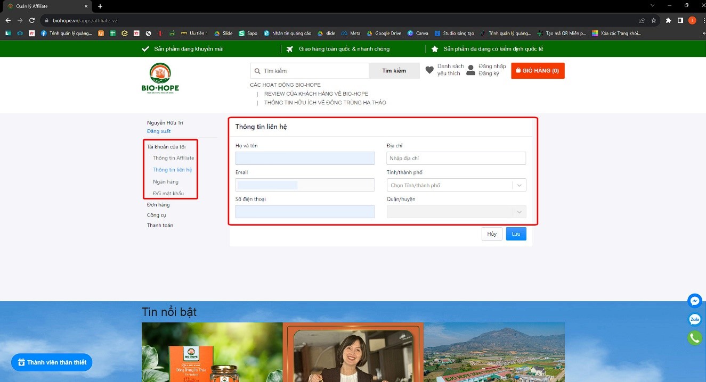This screenshot has width=706, height=382.
Task: Open the news thumbnail with smiling woman
Action: (x=353, y=352)
